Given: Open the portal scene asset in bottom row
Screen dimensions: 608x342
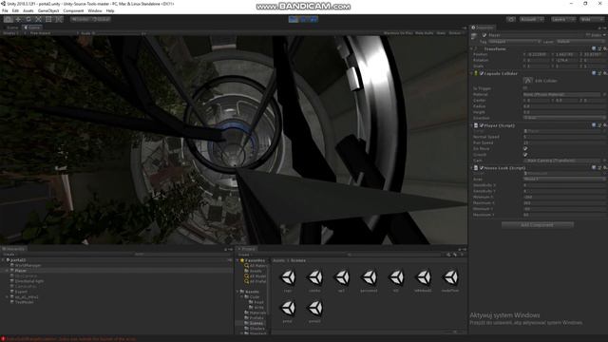Looking at the screenshot, I should pos(288,308).
